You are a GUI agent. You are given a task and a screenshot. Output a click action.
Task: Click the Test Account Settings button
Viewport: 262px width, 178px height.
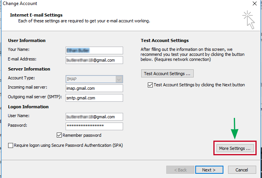click(167, 74)
